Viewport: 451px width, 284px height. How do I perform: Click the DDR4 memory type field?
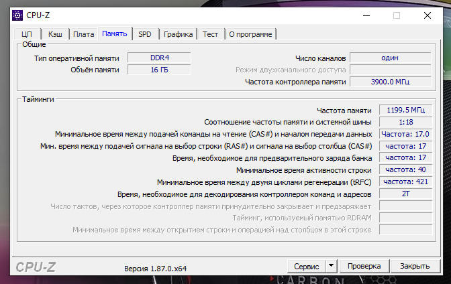tap(159, 58)
